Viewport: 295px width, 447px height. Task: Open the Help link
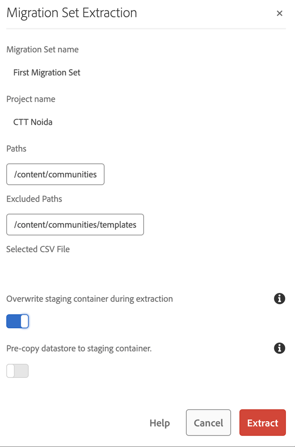(160, 423)
